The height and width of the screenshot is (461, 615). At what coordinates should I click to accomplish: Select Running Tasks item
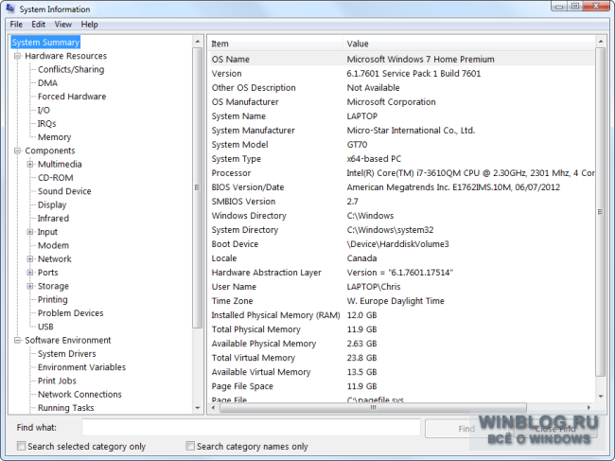pos(65,408)
